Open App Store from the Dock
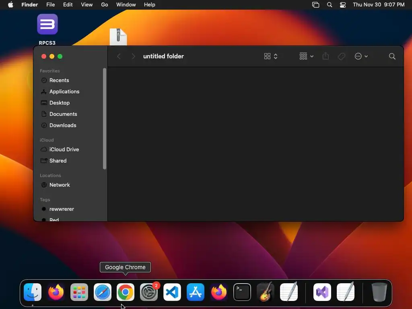The width and height of the screenshot is (412, 309). [x=195, y=292]
